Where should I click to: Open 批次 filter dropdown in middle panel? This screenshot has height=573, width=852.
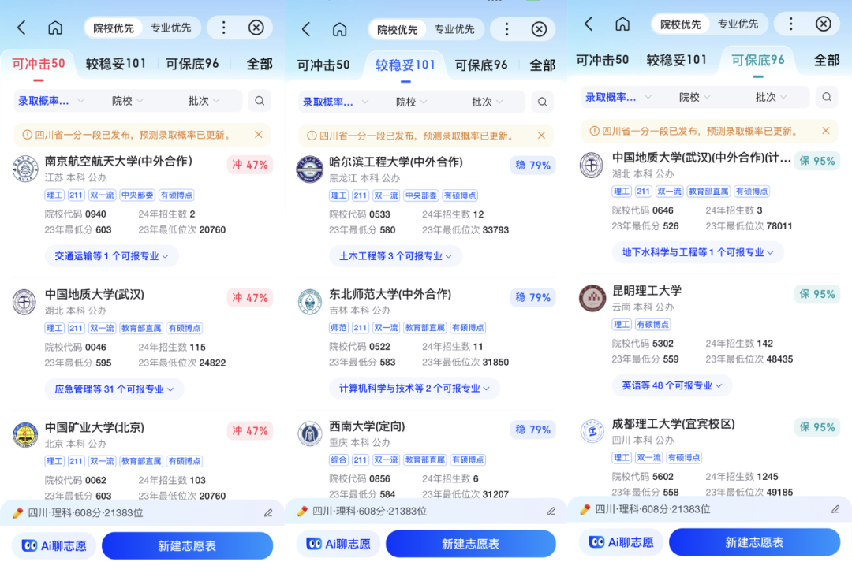[x=487, y=102]
